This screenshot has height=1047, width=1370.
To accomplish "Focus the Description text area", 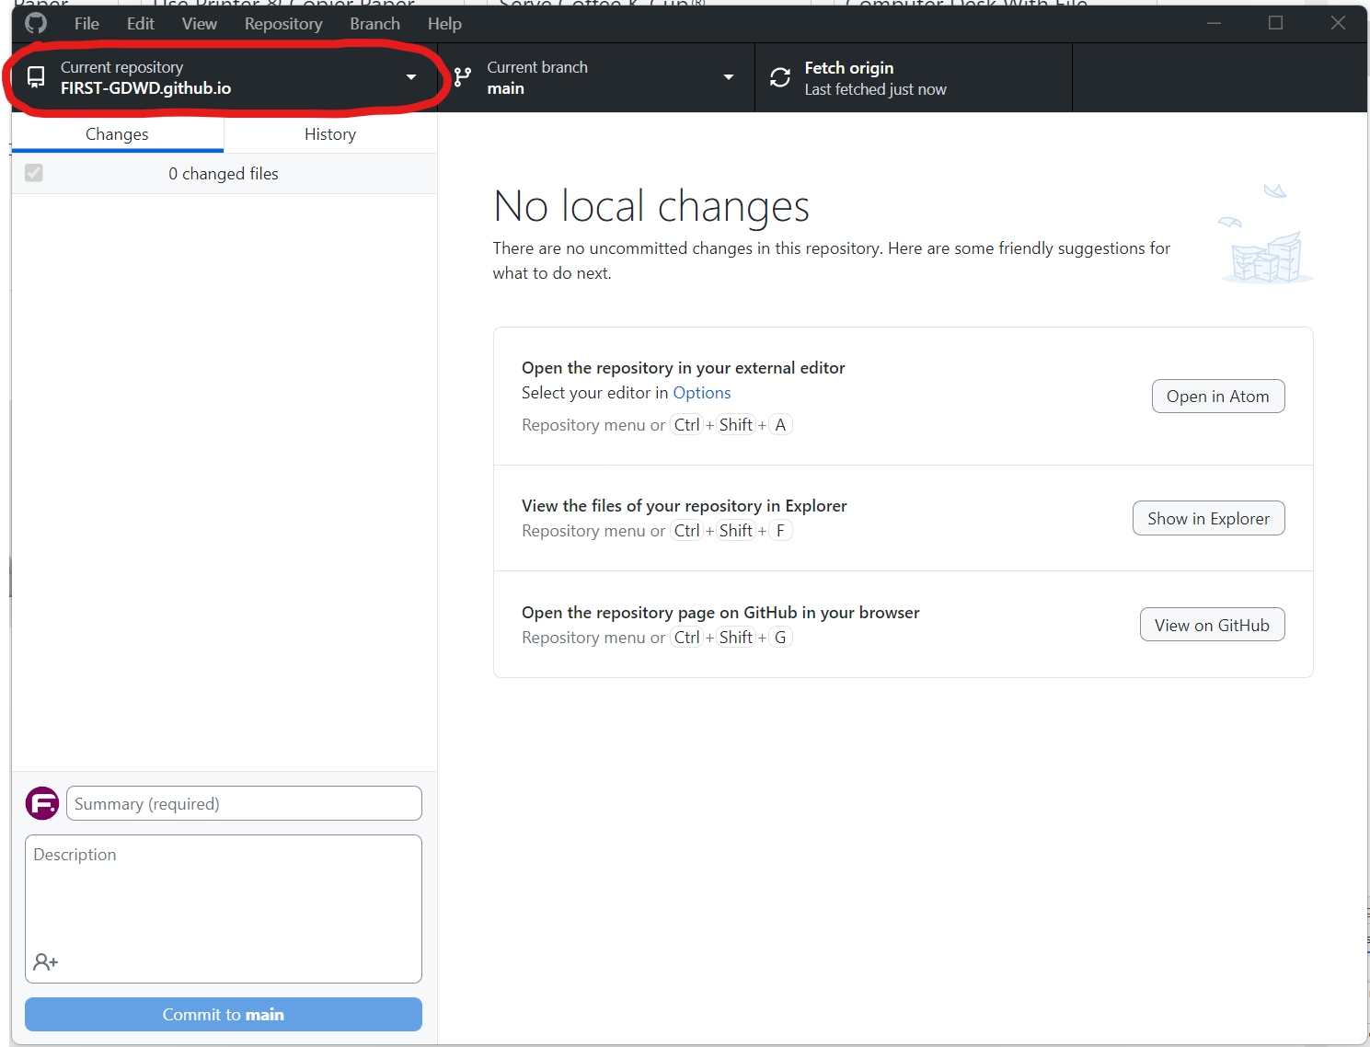I will point(224,909).
